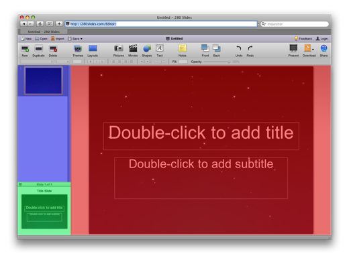Click the Undo arrow
This screenshot has width=349, height=262.
pos(239,48)
